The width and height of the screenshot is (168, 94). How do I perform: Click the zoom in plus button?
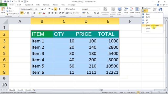166,92
